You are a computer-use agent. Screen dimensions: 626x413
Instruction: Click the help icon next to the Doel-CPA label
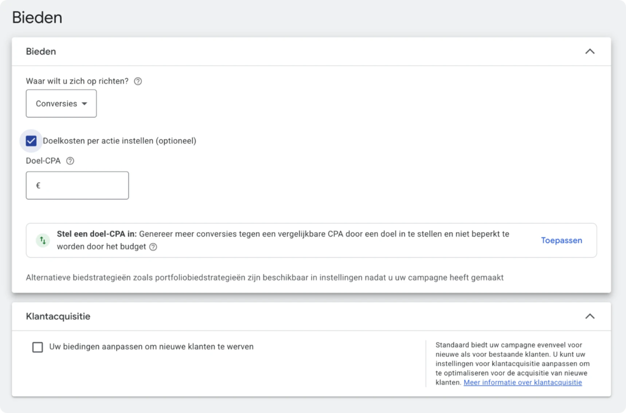(70, 161)
